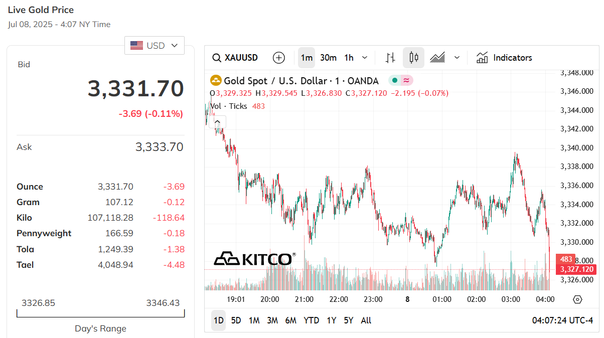The width and height of the screenshot is (604, 338).
Task: Select the YTD date range
Action: 312,320
